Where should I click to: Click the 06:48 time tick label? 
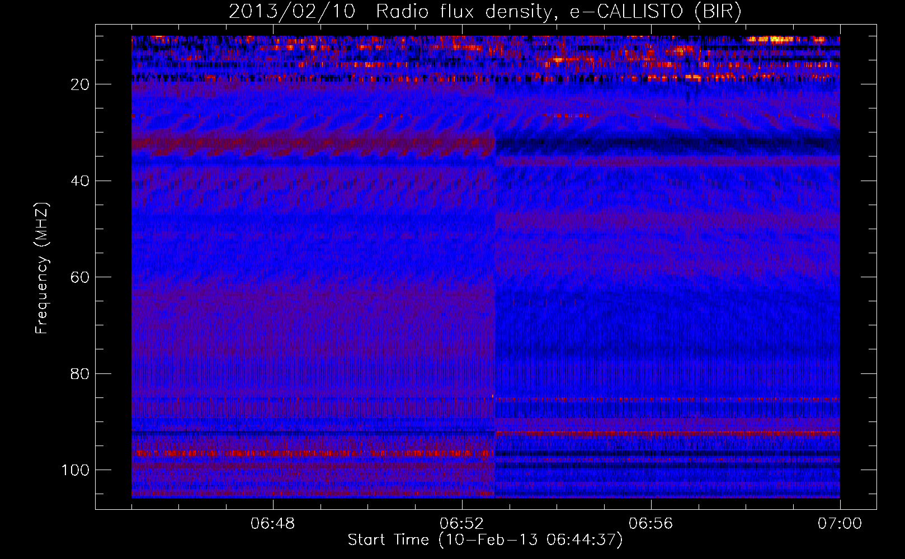(273, 524)
